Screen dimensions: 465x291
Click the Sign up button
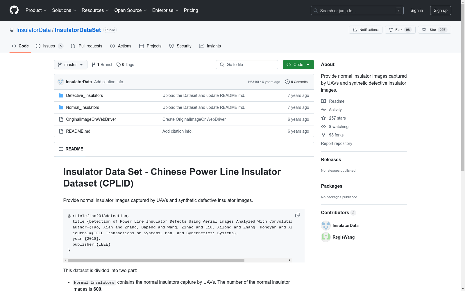click(441, 10)
